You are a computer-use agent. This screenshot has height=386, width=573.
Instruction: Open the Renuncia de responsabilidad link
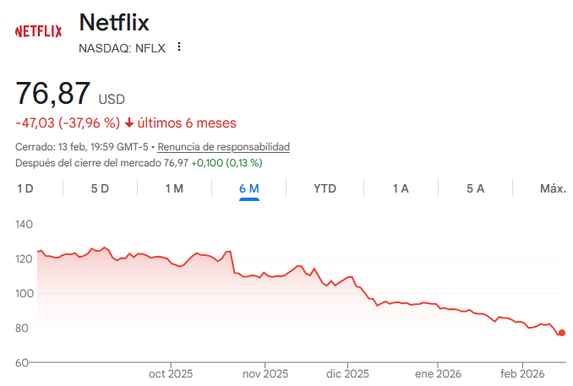223,147
